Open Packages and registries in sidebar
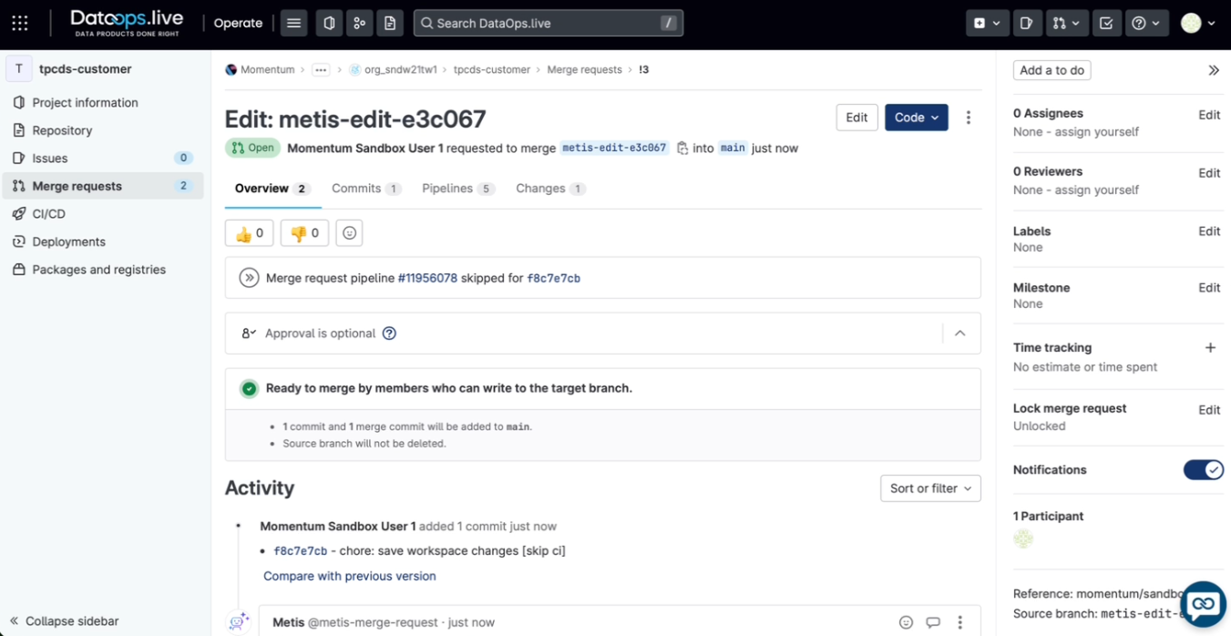 coord(103,270)
